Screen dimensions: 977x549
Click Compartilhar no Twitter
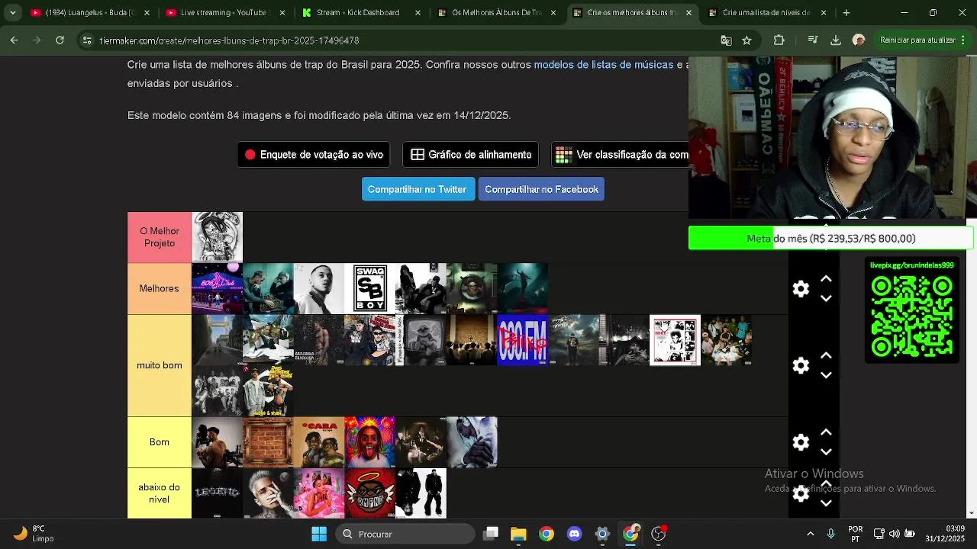click(x=417, y=189)
